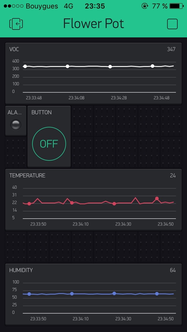Tap the signal strength dots

tap(13, 6)
